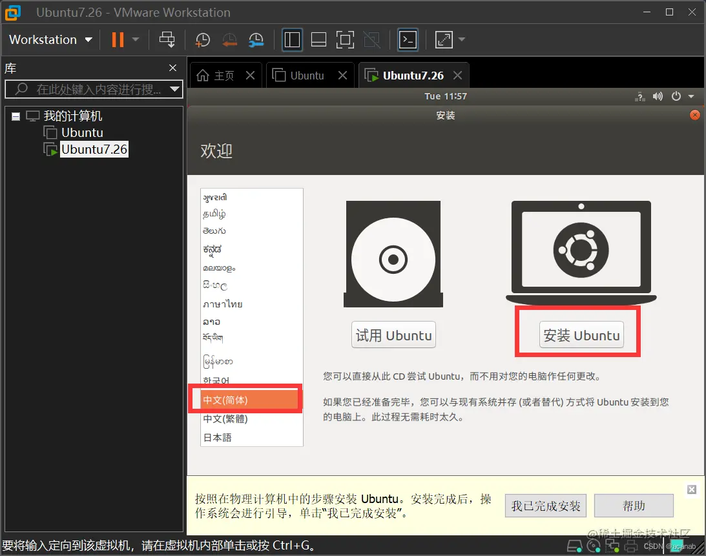Click the 帮助 button in the hint bar

(x=634, y=506)
